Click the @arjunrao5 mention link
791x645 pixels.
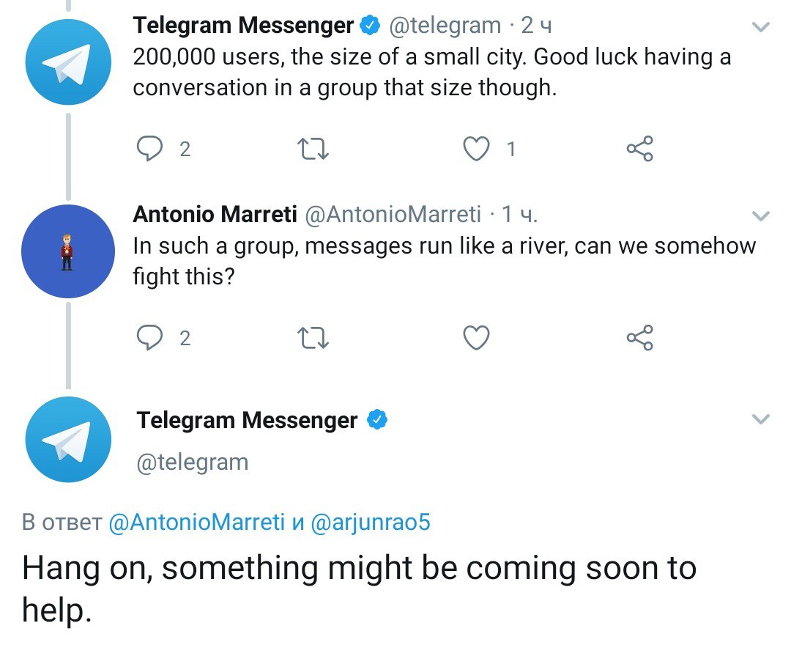(371, 523)
